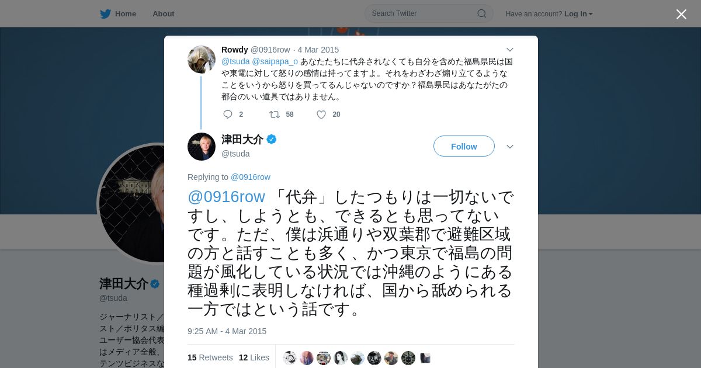The width and height of the screenshot is (701, 368).
Task: Click the verified badge next to 津田大介
Action: [272, 139]
